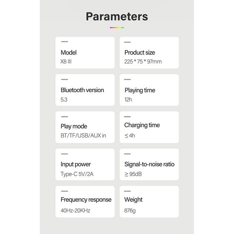Click the Parameters heading
Viewport: 234px width, 234px height.
(x=117, y=17)
